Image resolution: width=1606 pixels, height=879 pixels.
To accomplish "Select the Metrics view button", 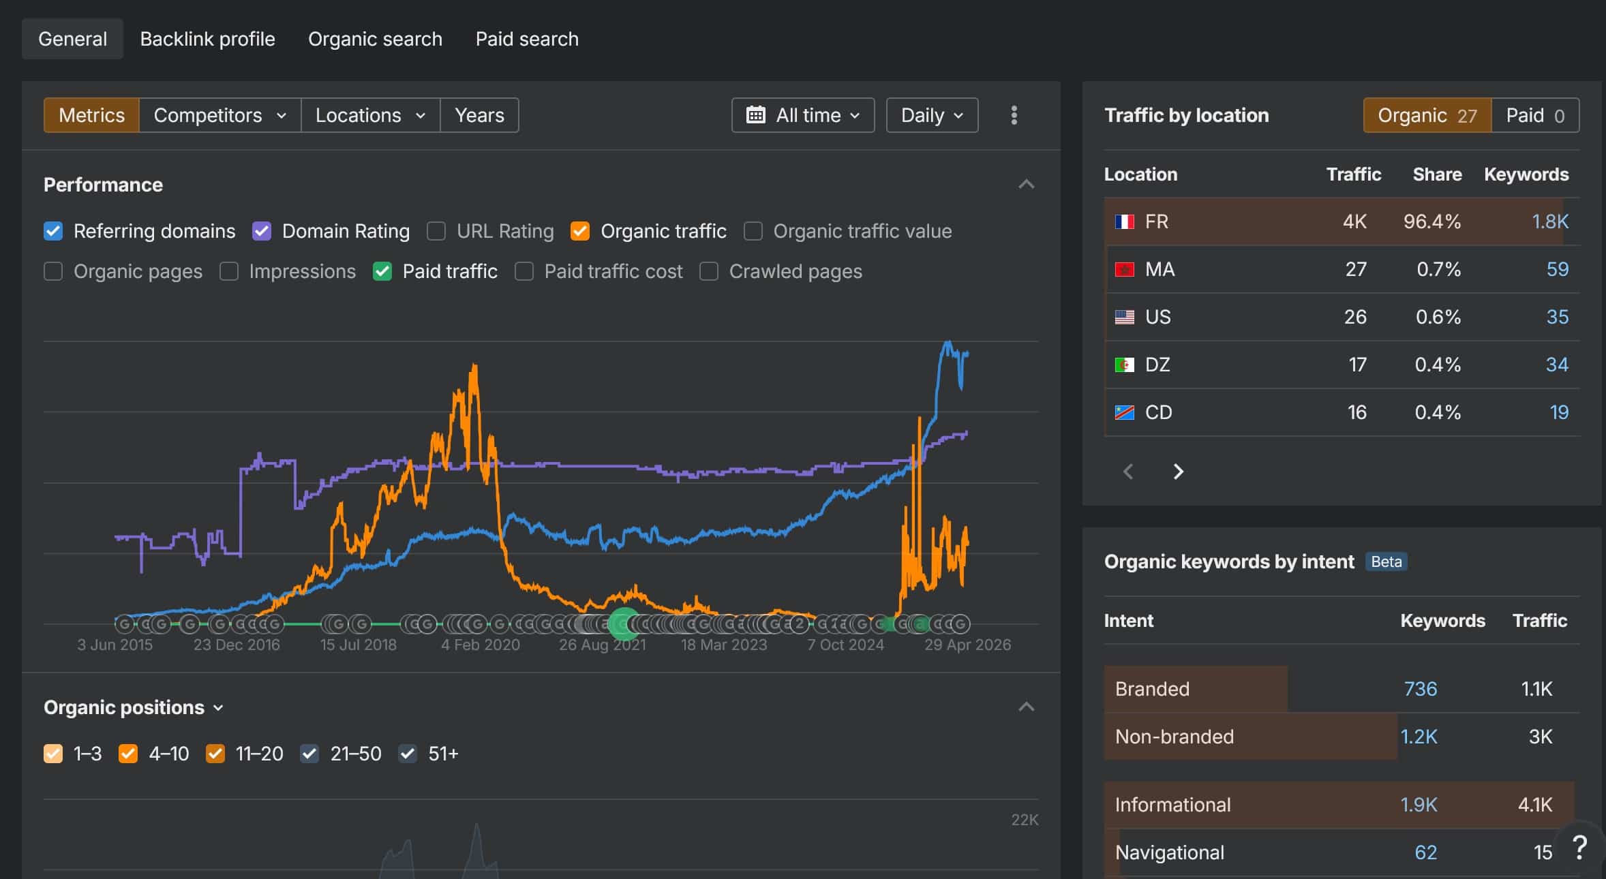I will point(91,115).
